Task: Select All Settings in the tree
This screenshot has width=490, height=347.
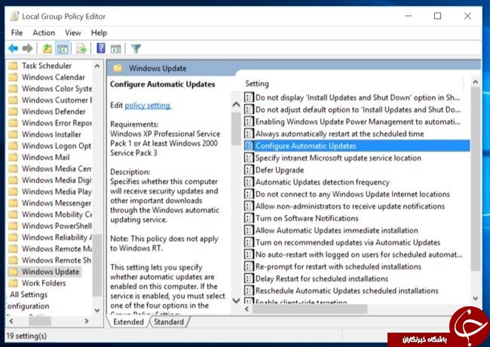Action: pyautogui.click(x=29, y=294)
